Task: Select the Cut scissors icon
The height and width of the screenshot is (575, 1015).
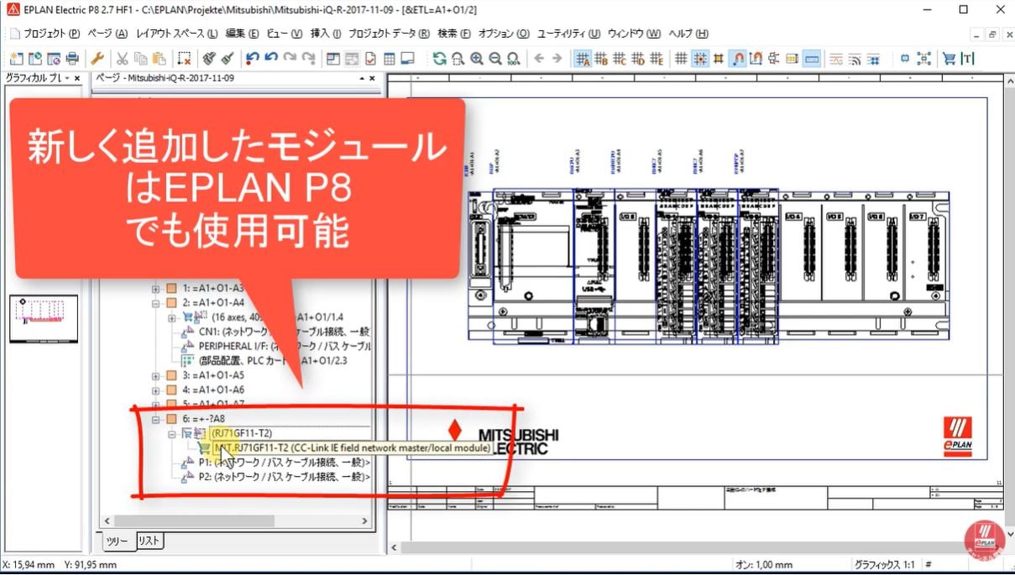Action: click(122, 59)
